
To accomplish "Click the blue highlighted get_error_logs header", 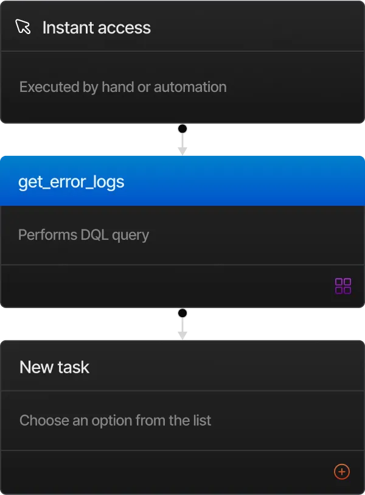I will [182, 181].
